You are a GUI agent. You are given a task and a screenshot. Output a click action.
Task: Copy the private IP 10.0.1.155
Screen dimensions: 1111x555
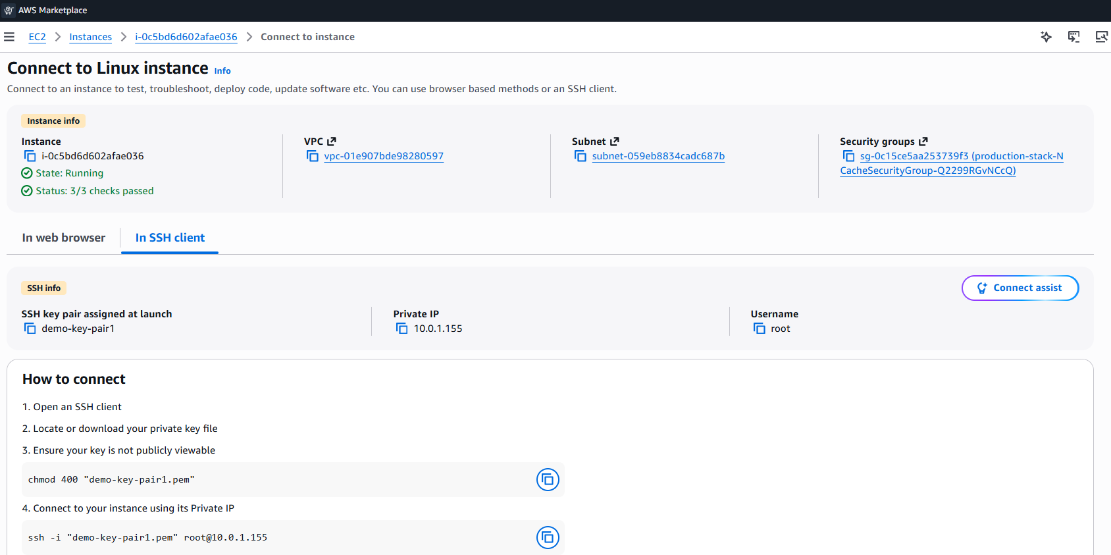click(401, 329)
